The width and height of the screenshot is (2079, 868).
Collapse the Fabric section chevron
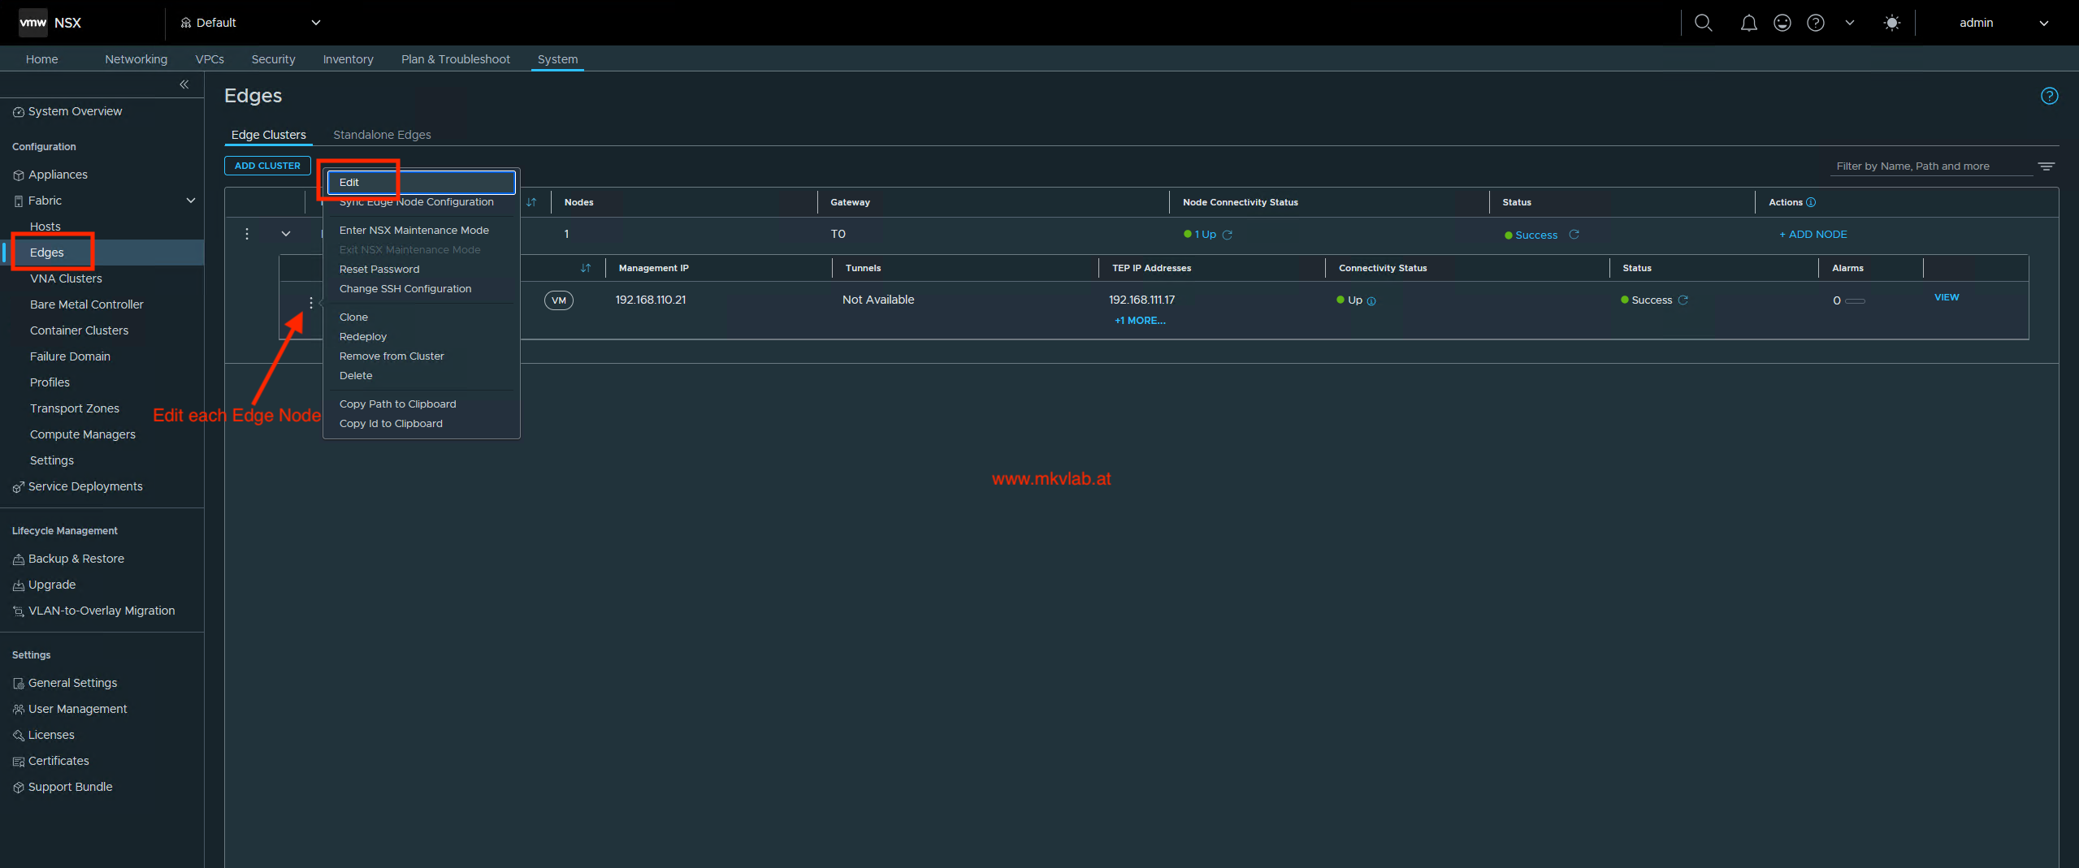191,201
